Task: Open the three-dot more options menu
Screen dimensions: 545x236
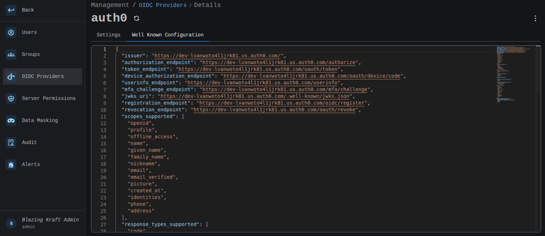Action: click(535, 18)
